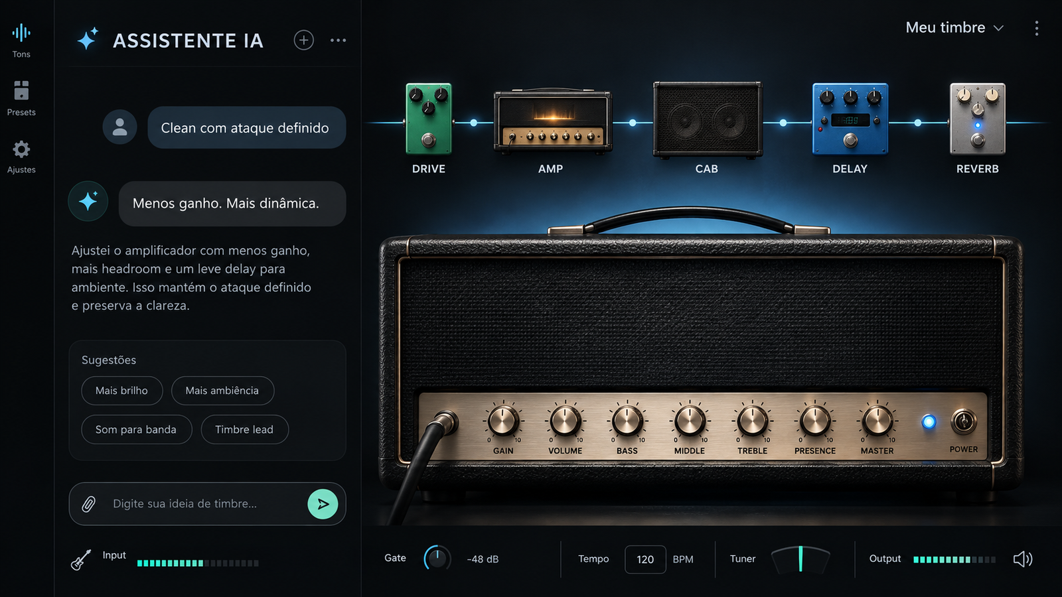This screenshot has height=597, width=1062.
Task: Click the guitar input icon
Action: click(x=81, y=559)
